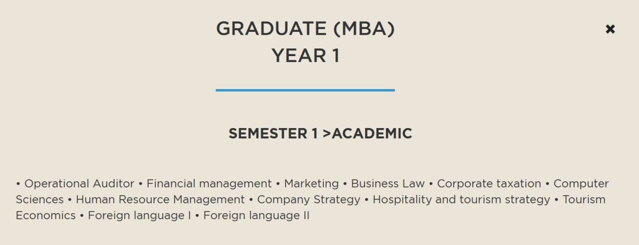The width and height of the screenshot is (639, 245).
Task: Click the GRADUATE (MBA) heading
Action: (x=305, y=29)
